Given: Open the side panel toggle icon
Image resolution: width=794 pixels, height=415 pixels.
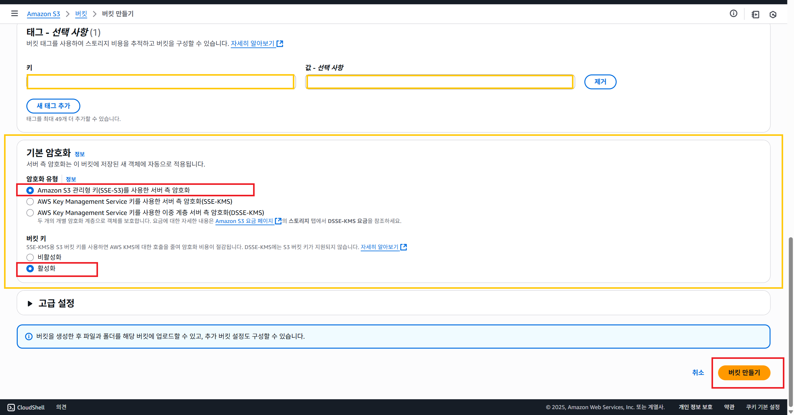Looking at the screenshot, I should coord(755,15).
